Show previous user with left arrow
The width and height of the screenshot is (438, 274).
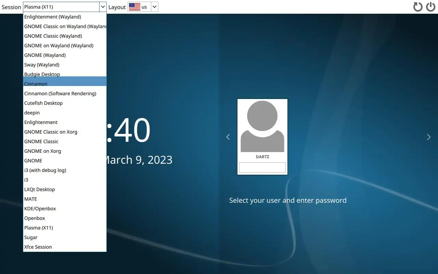(228, 137)
